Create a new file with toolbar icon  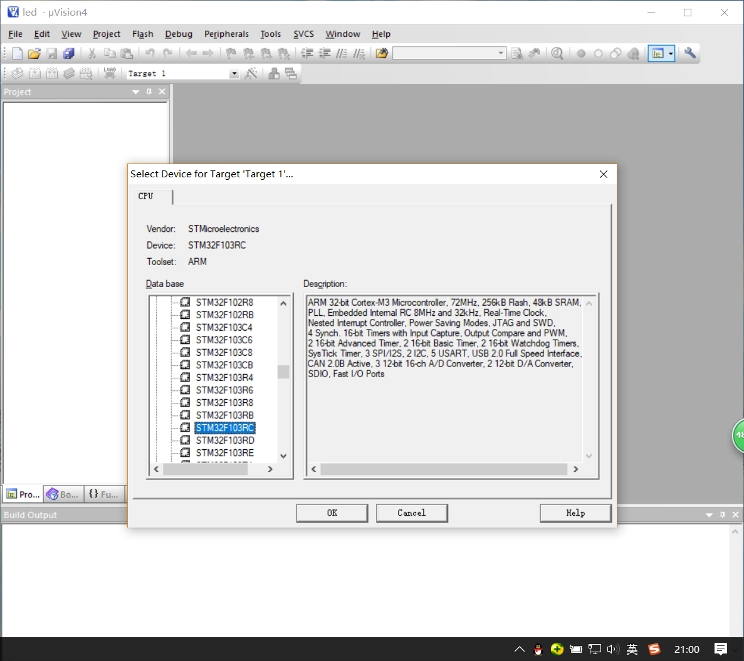(x=17, y=53)
